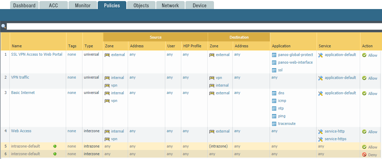Click the panos-global-protect application icon
The width and height of the screenshot is (382, 159).
point(274,55)
